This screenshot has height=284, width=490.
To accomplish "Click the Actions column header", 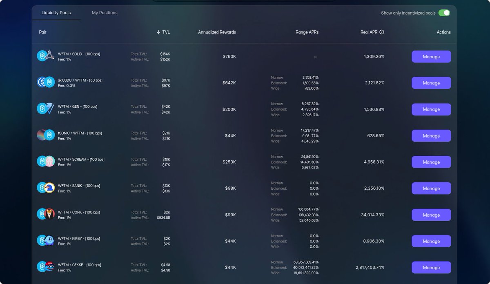I will point(444,32).
